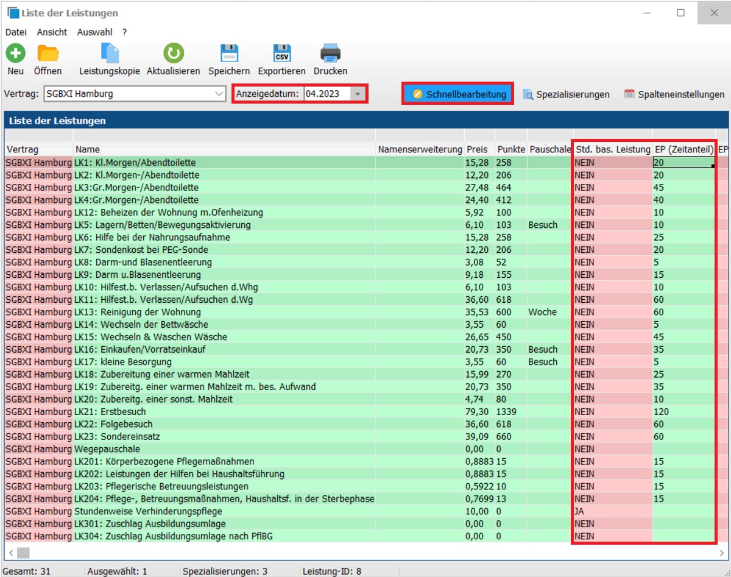Open Spezialisierungen
Viewport: 731px width, 577px height.
566,94
